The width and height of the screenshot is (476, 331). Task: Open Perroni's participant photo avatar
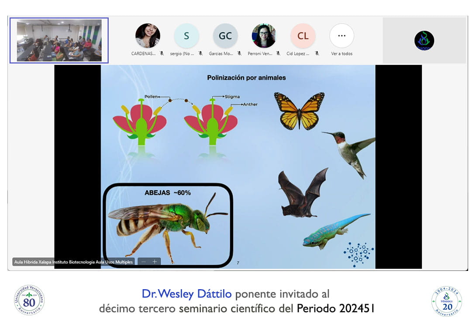pyautogui.click(x=264, y=36)
